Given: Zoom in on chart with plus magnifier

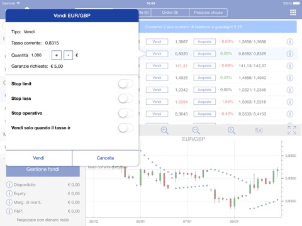Looking at the screenshot, I should pyautogui.click(x=164, y=131).
